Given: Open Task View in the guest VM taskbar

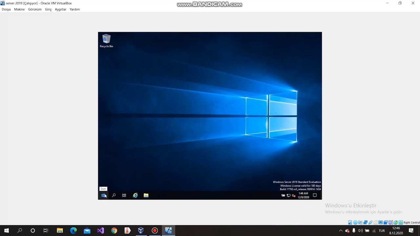Looking at the screenshot, I should tap(124, 195).
